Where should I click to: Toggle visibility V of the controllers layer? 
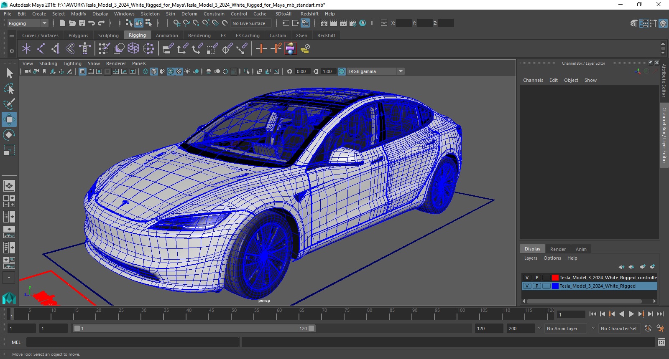click(x=527, y=278)
